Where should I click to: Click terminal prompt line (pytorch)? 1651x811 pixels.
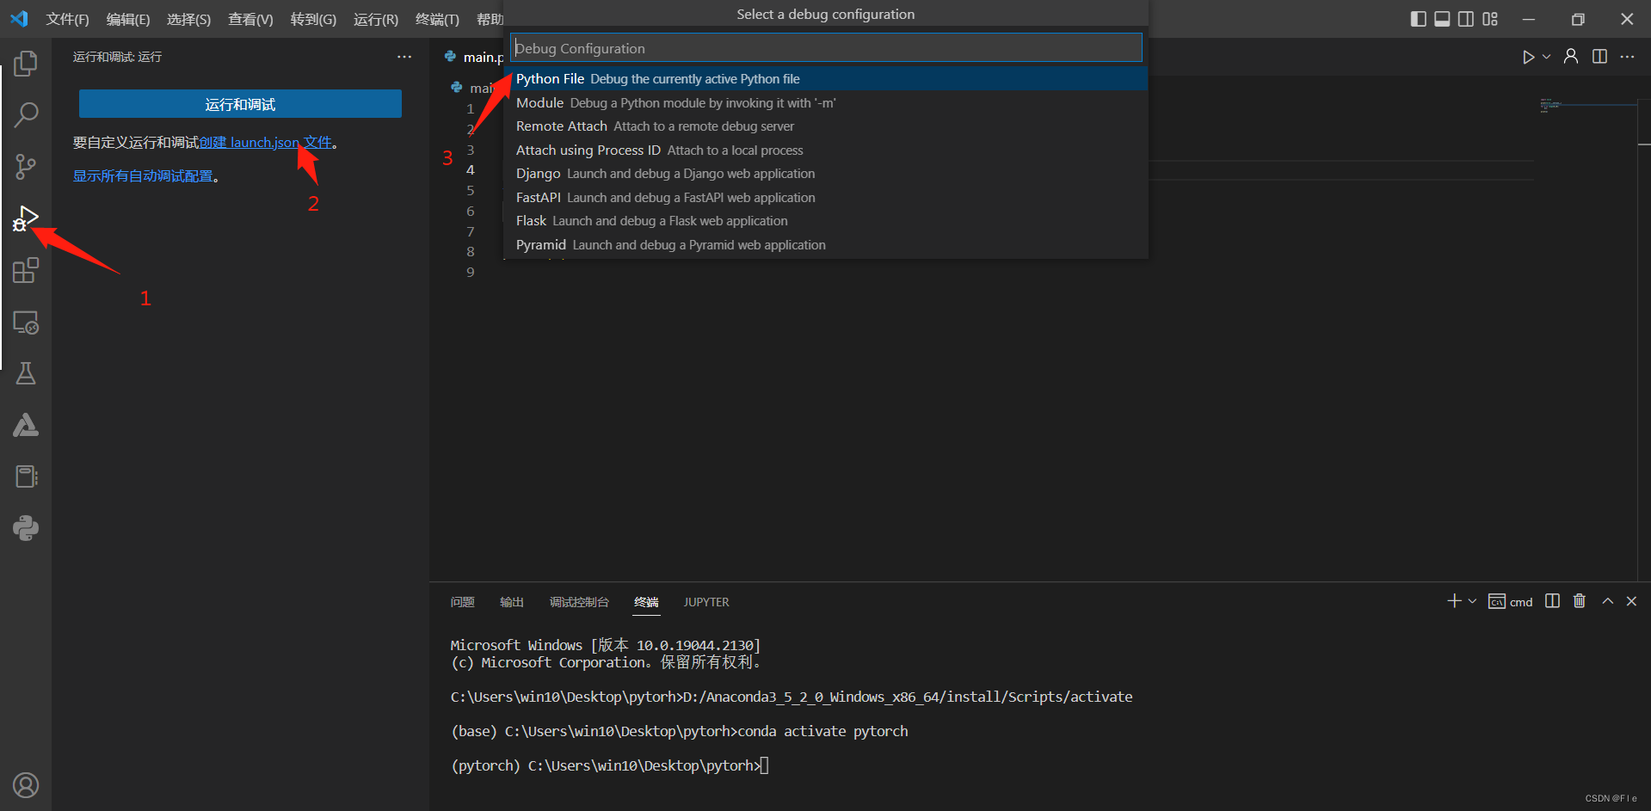[x=610, y=765]
